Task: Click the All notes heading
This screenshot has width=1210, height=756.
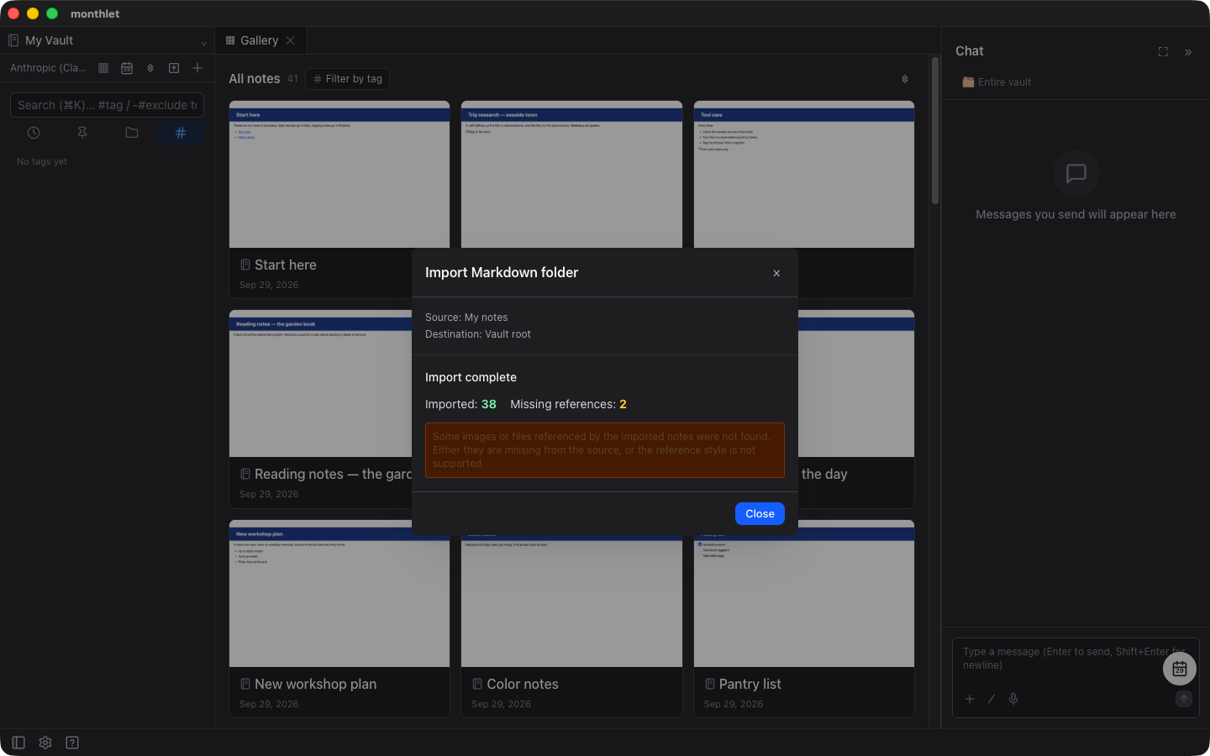Action: (x=255, y=79)
